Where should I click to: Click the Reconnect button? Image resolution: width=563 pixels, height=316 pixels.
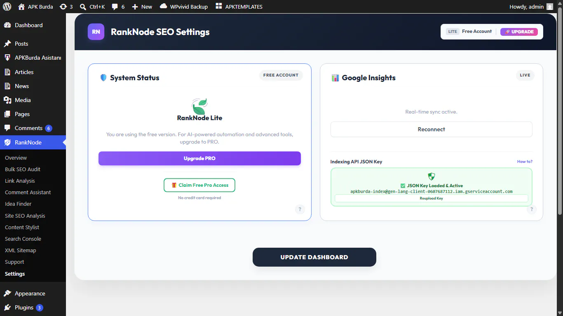[432, 129]
